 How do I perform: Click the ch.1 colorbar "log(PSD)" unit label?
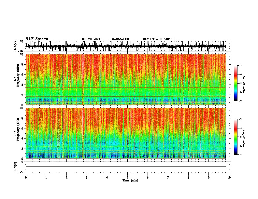[x=244, y=85]
